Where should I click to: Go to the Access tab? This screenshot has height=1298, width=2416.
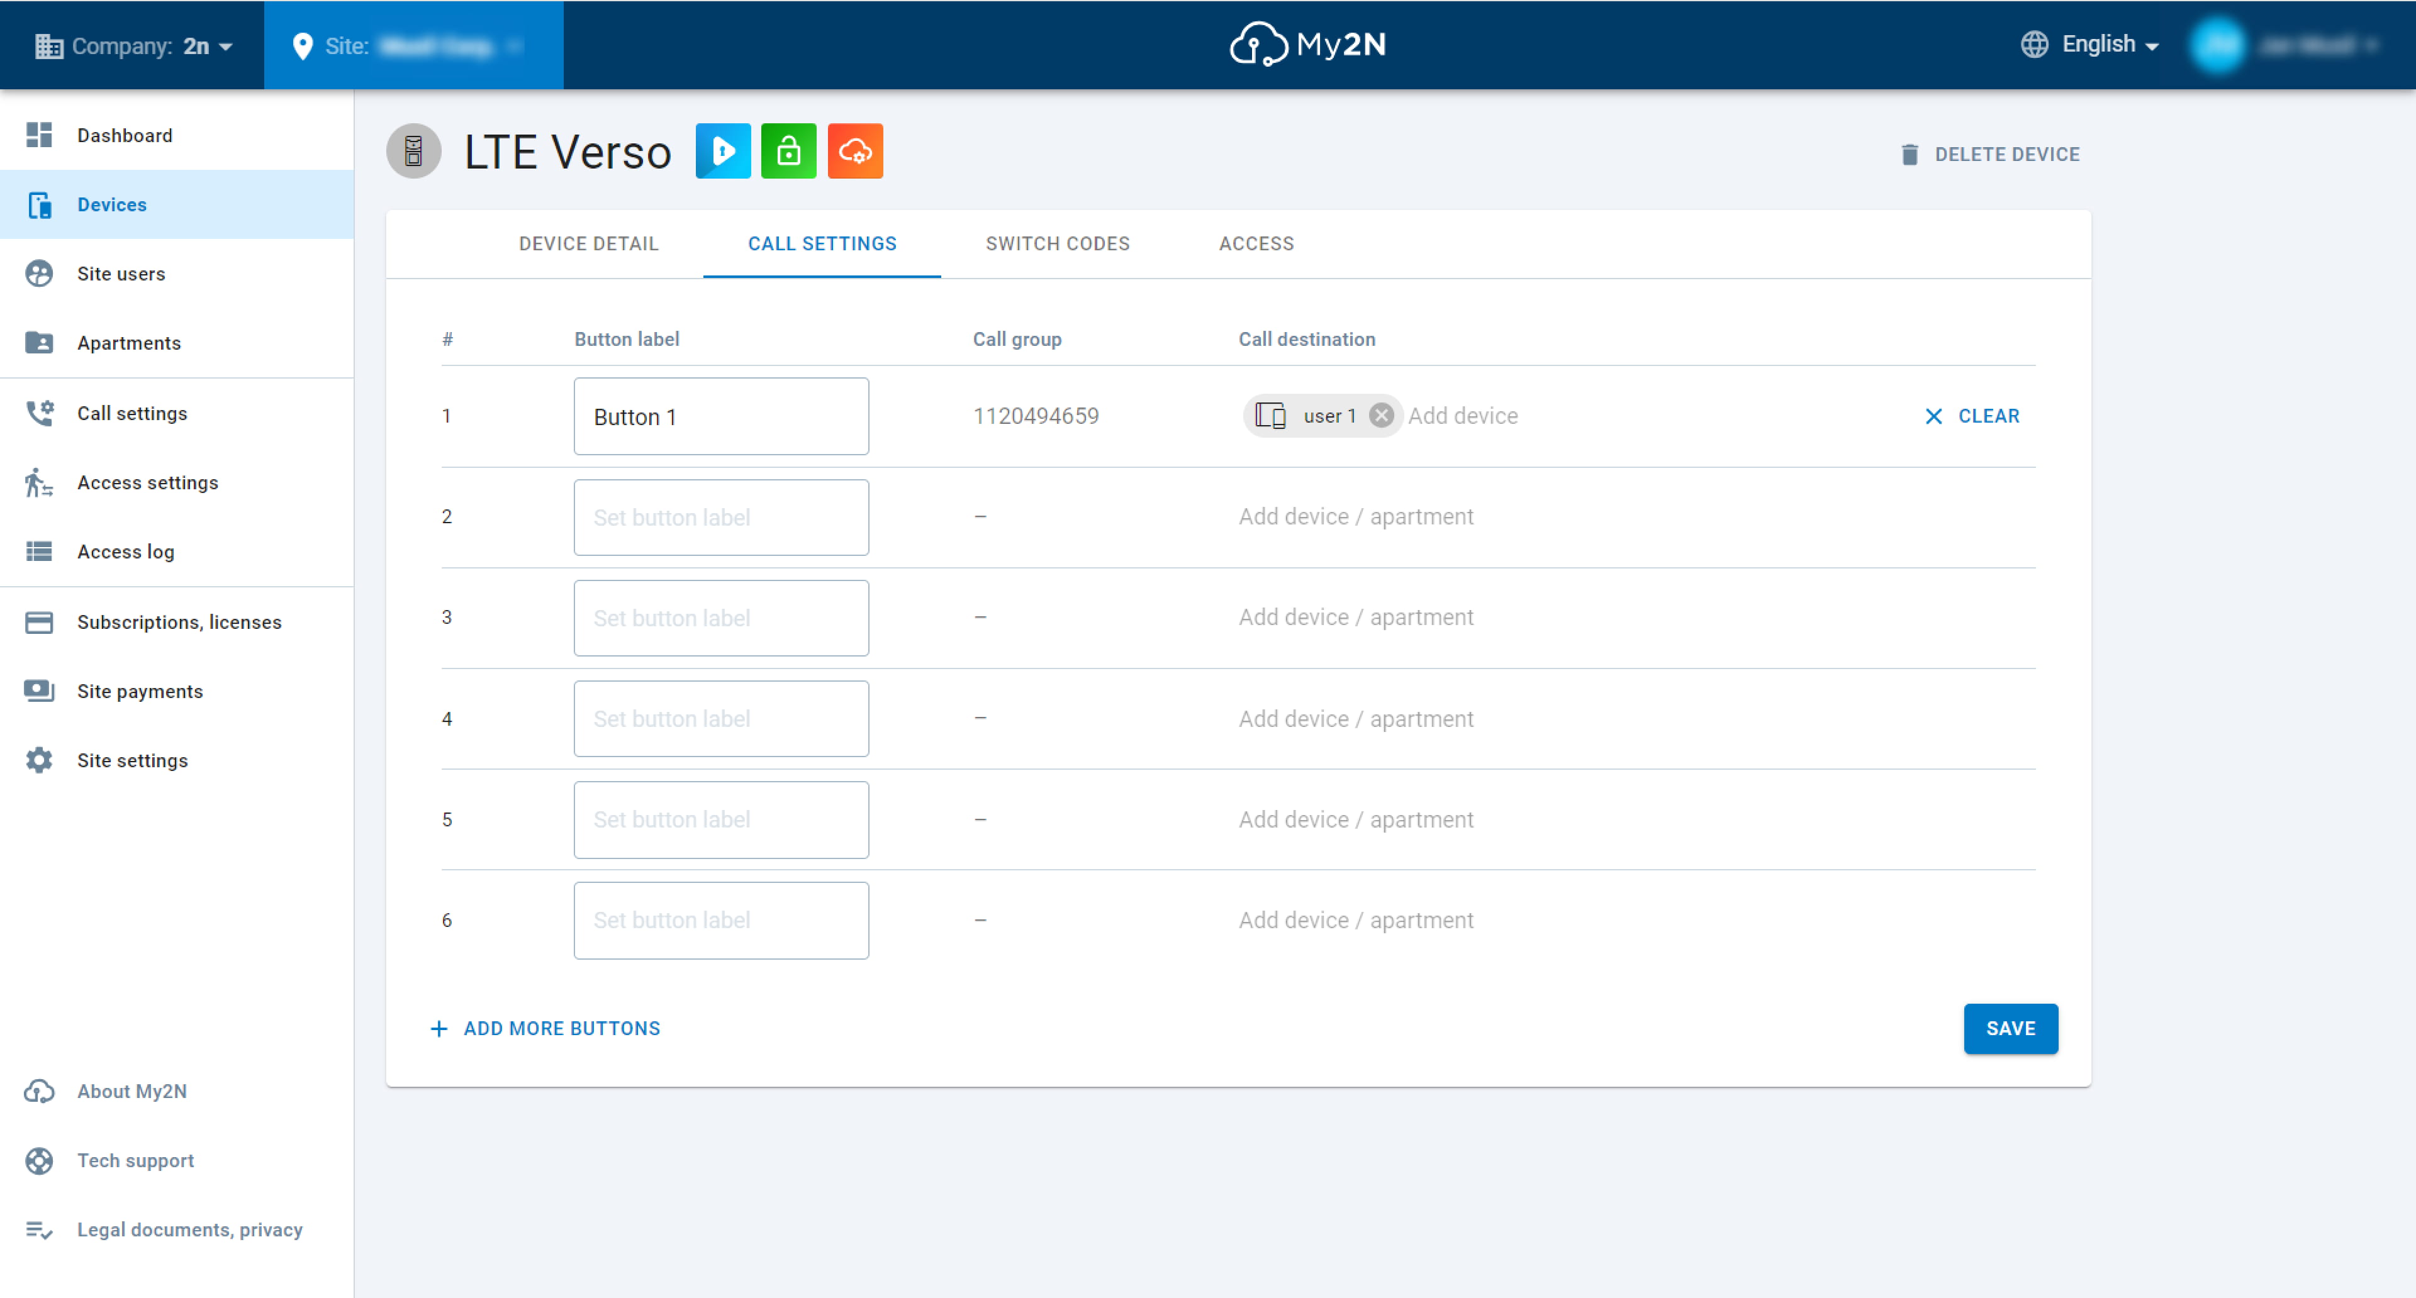1256,245
